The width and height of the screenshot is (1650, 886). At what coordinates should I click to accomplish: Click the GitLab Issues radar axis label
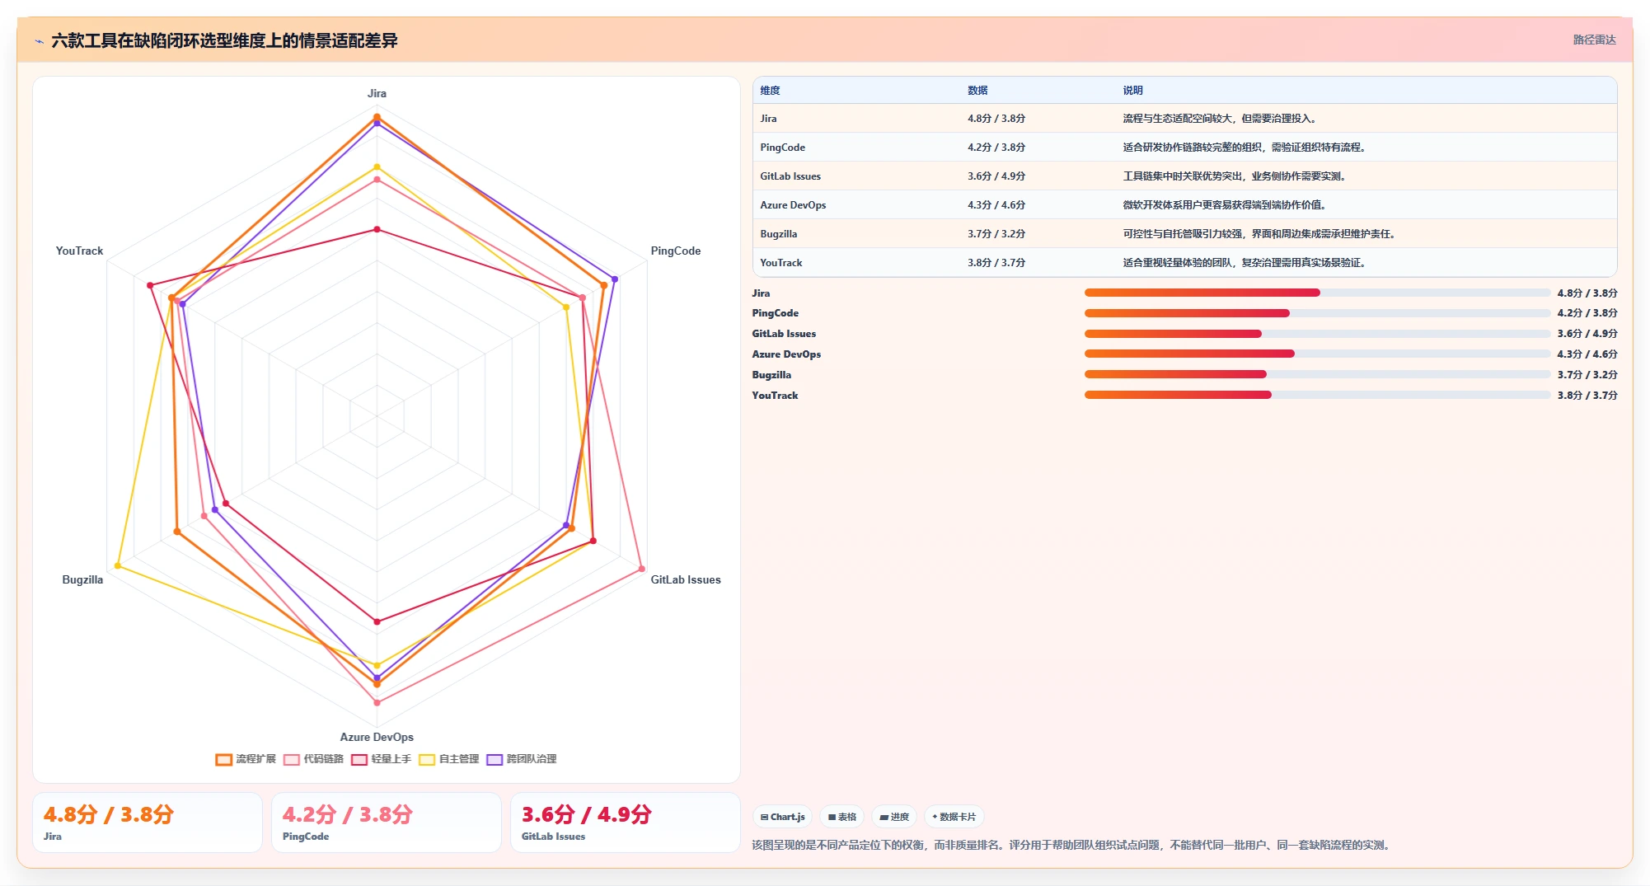[685, 579]
